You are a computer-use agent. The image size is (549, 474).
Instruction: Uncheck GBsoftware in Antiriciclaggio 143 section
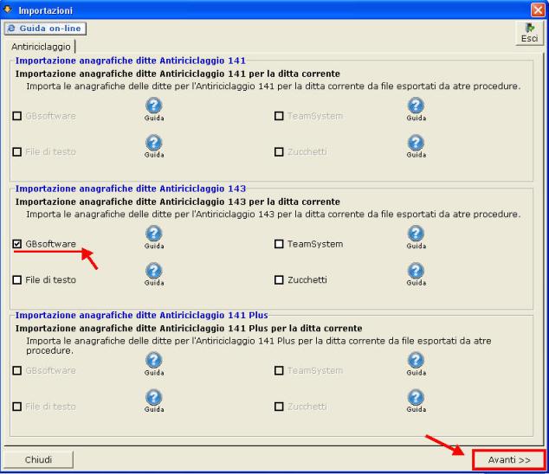coord(16,244)
